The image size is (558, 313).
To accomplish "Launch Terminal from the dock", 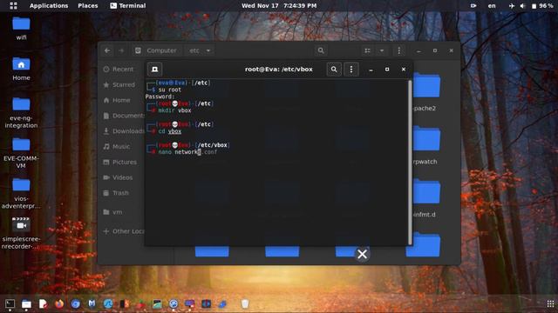I will (x=10, y=303).
